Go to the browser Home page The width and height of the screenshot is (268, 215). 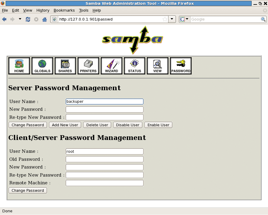tap(45, 19)
